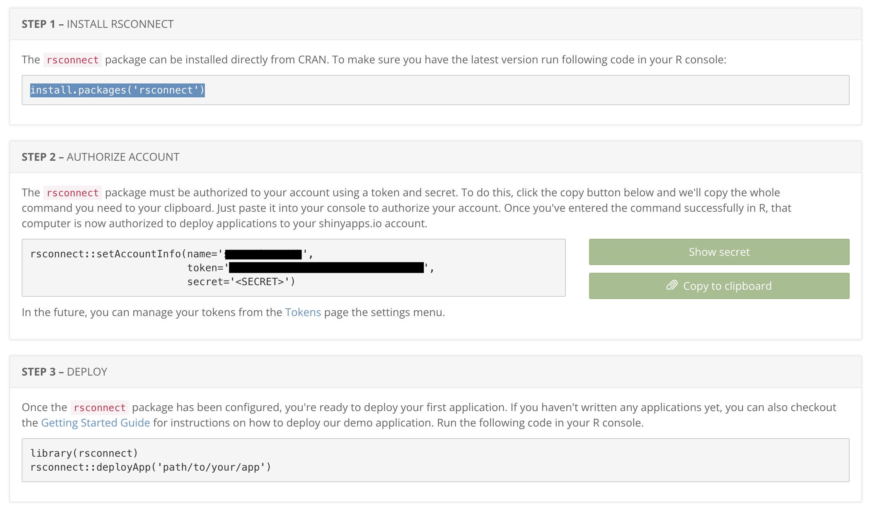
Task: Click the Step 1 Install RSConnect header
Action: pyautogui.click(x=97, y=24)
